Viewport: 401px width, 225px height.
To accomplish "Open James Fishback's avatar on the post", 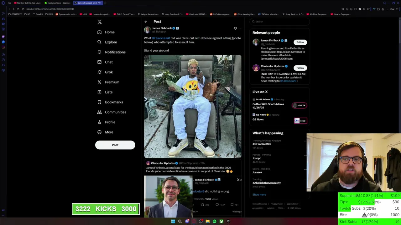I will tap(147, 30).
